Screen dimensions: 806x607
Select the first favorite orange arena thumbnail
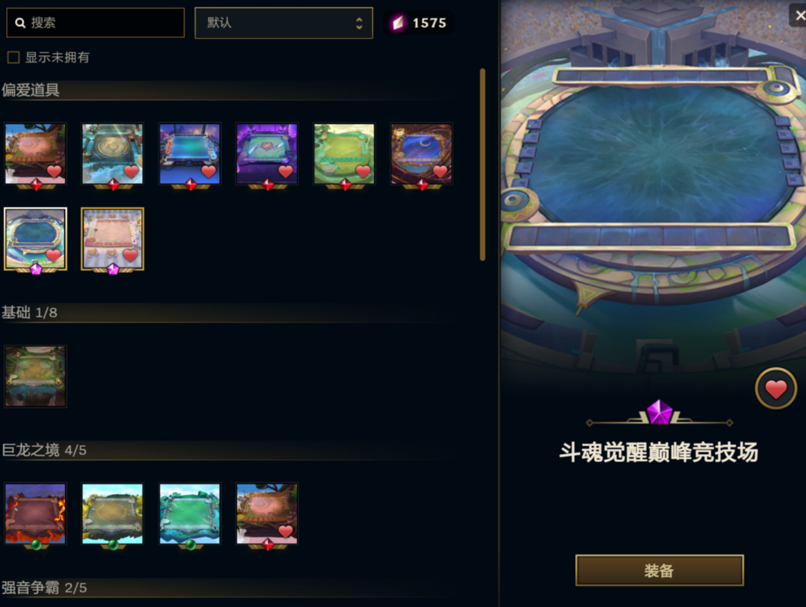tap(35, 154)
